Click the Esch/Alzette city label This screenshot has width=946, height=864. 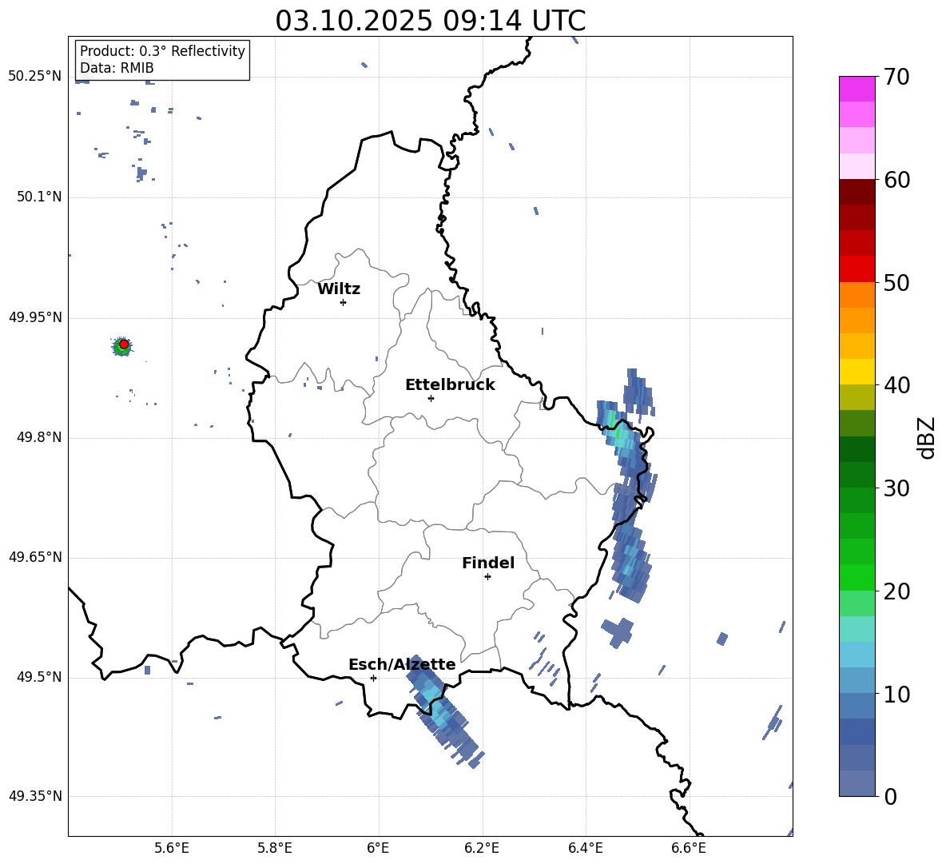tap(402, 664)
